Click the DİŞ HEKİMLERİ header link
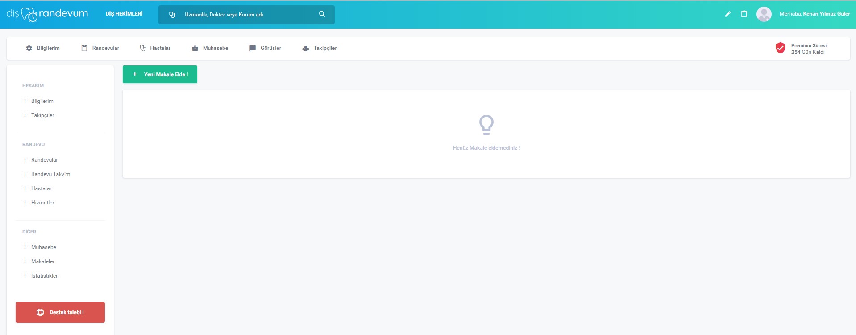 (x=124, y=14)
